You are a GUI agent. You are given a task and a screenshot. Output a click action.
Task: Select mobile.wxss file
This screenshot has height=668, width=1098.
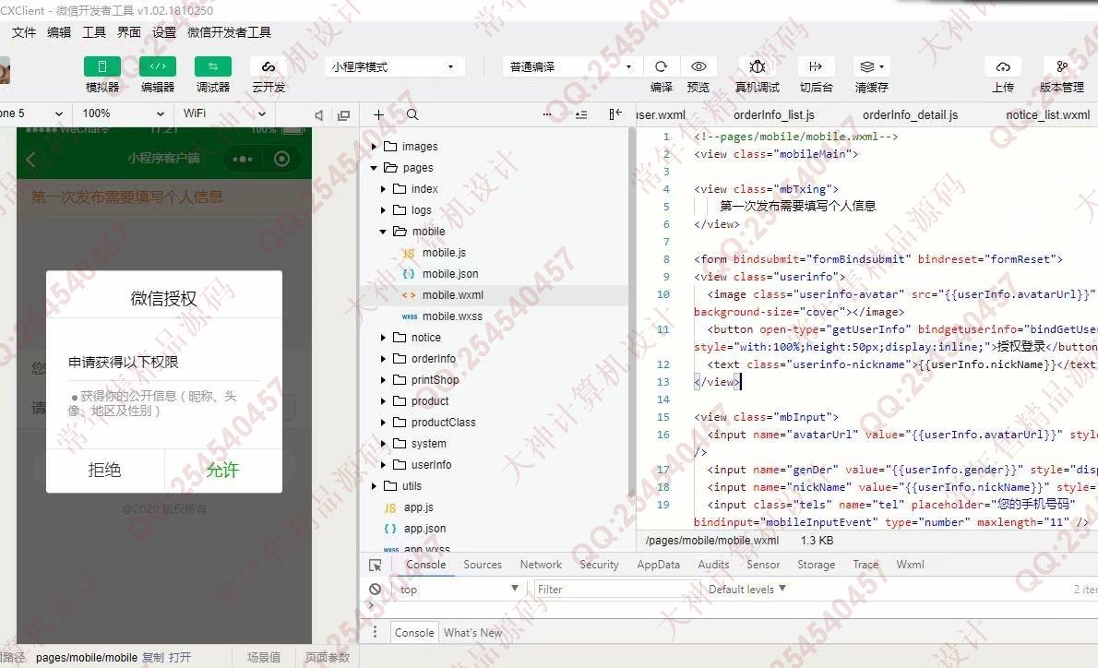click(452, 316)
